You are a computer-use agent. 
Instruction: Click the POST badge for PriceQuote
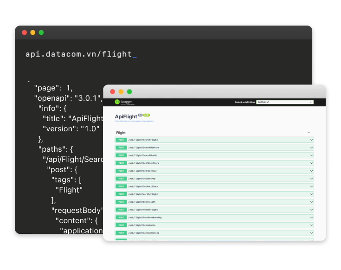pyautogui.click(x=121, y=225)
